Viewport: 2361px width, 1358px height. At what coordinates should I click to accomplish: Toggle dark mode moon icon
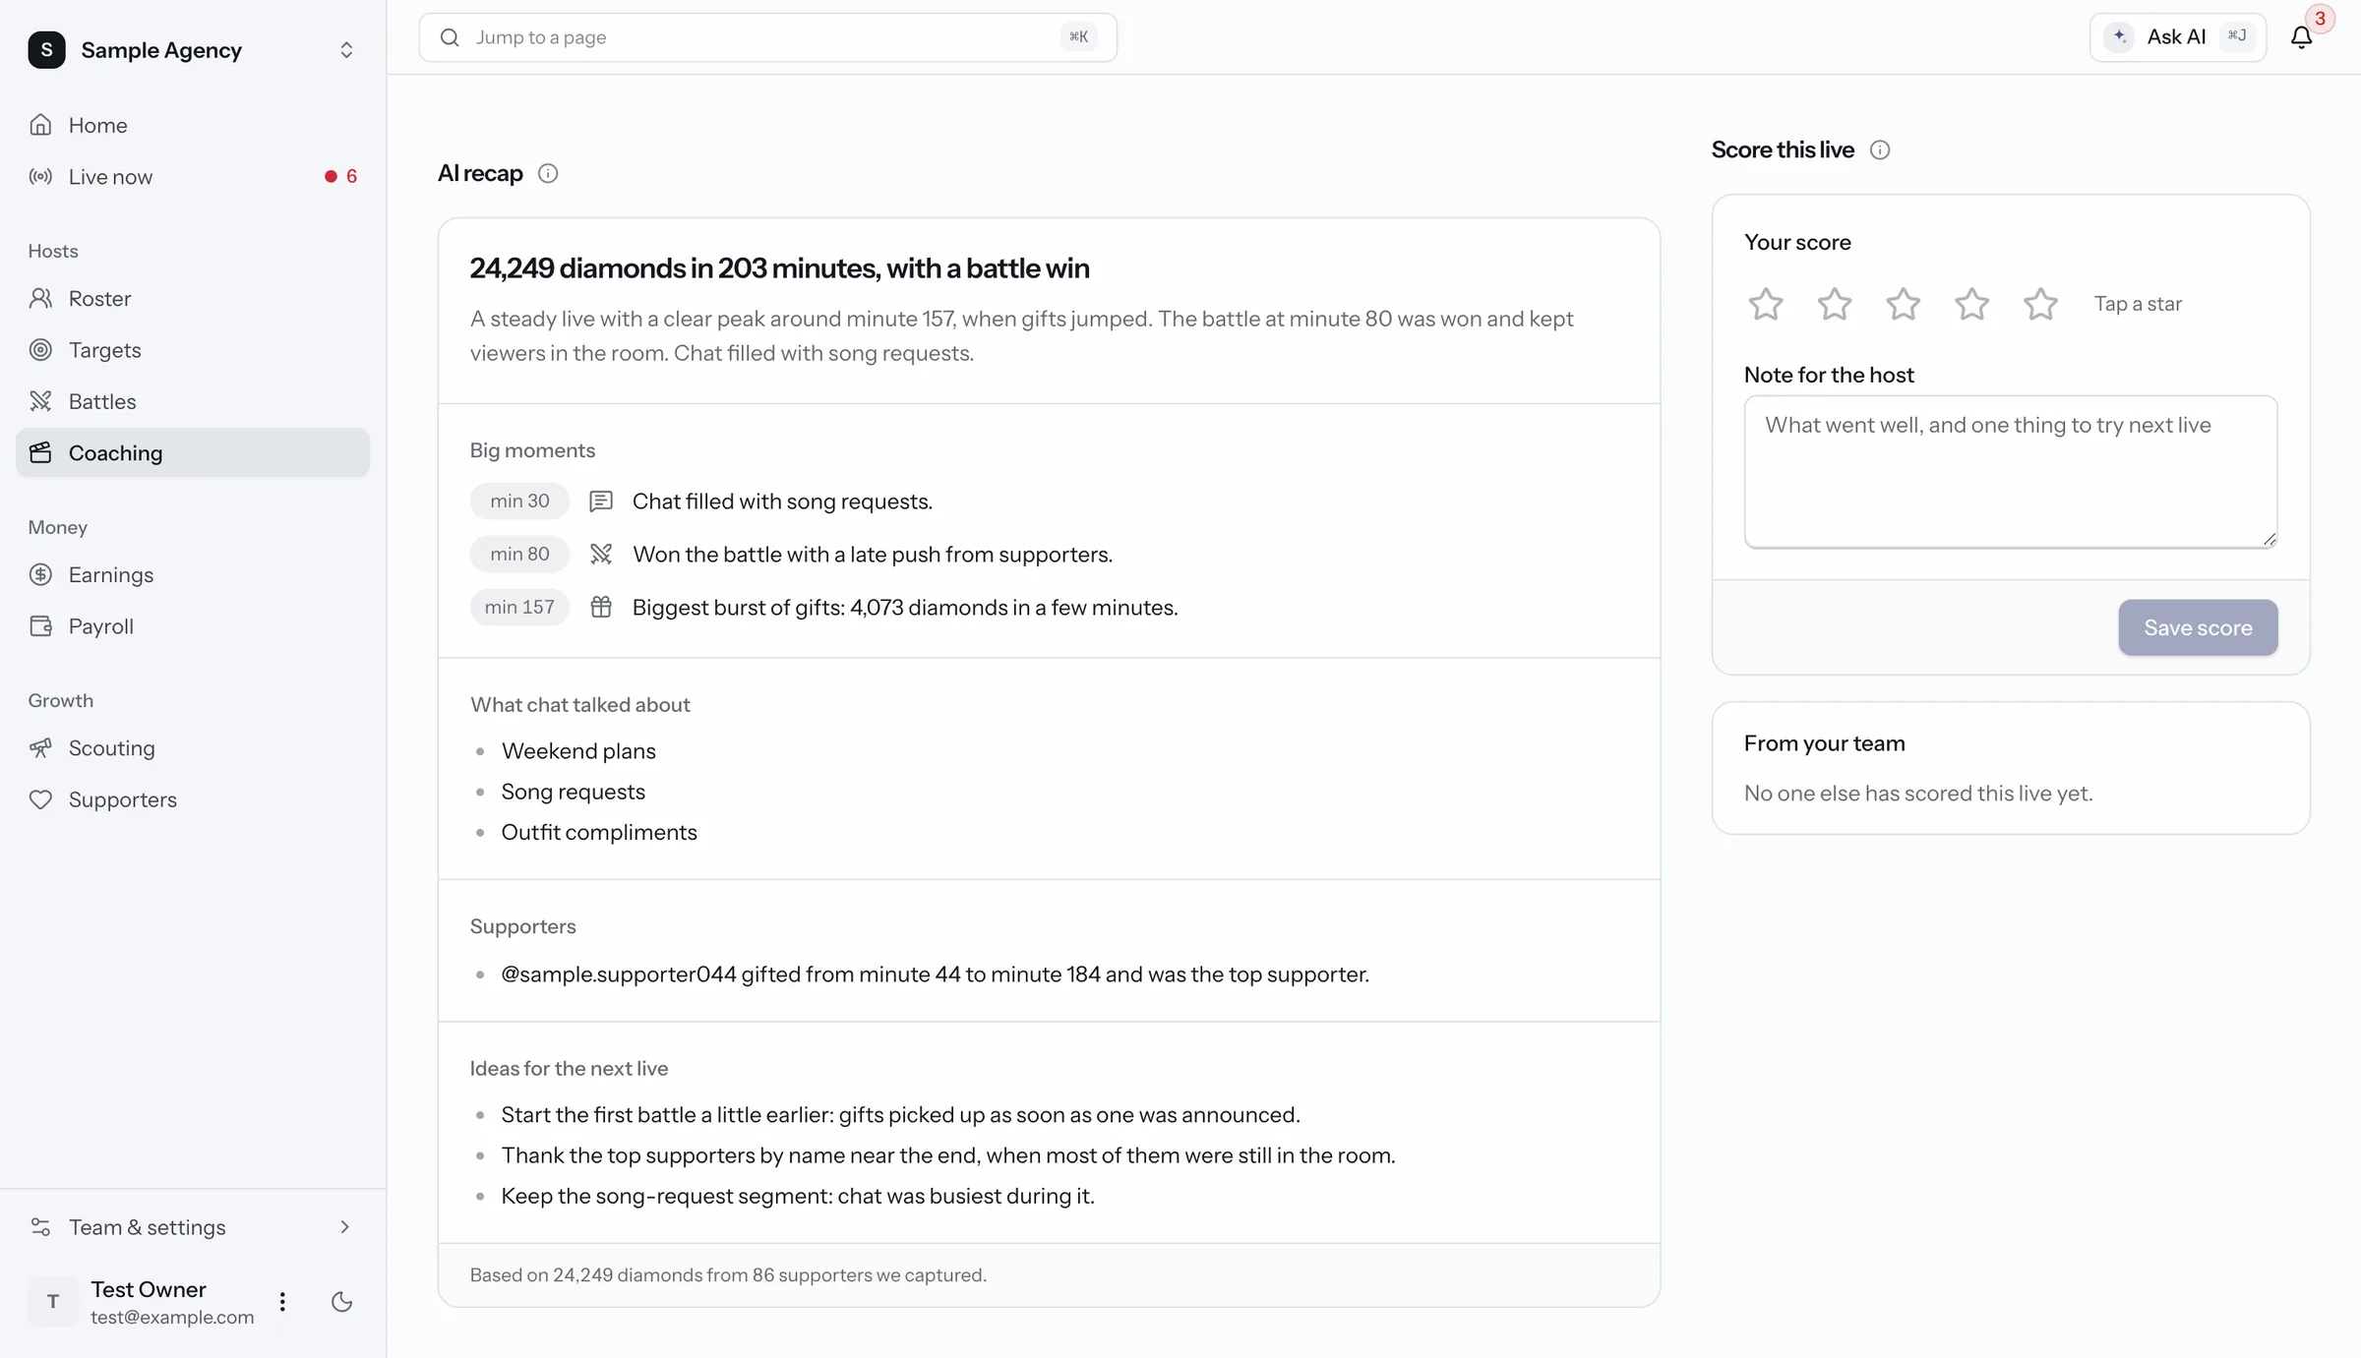(x=341, y=1302)
